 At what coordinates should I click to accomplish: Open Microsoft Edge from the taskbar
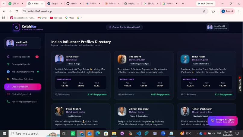(x=97, y=133)
